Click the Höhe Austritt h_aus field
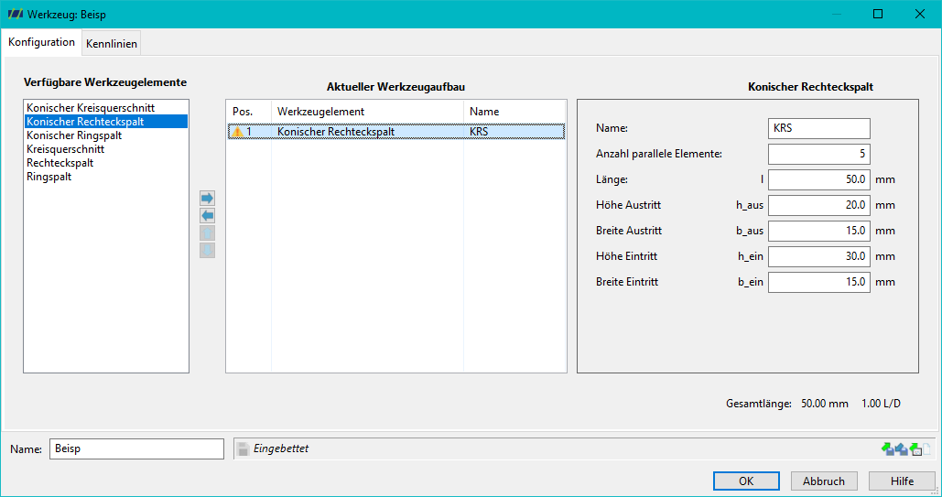This screenshot has height=497, width=942. tap(818, 205)
